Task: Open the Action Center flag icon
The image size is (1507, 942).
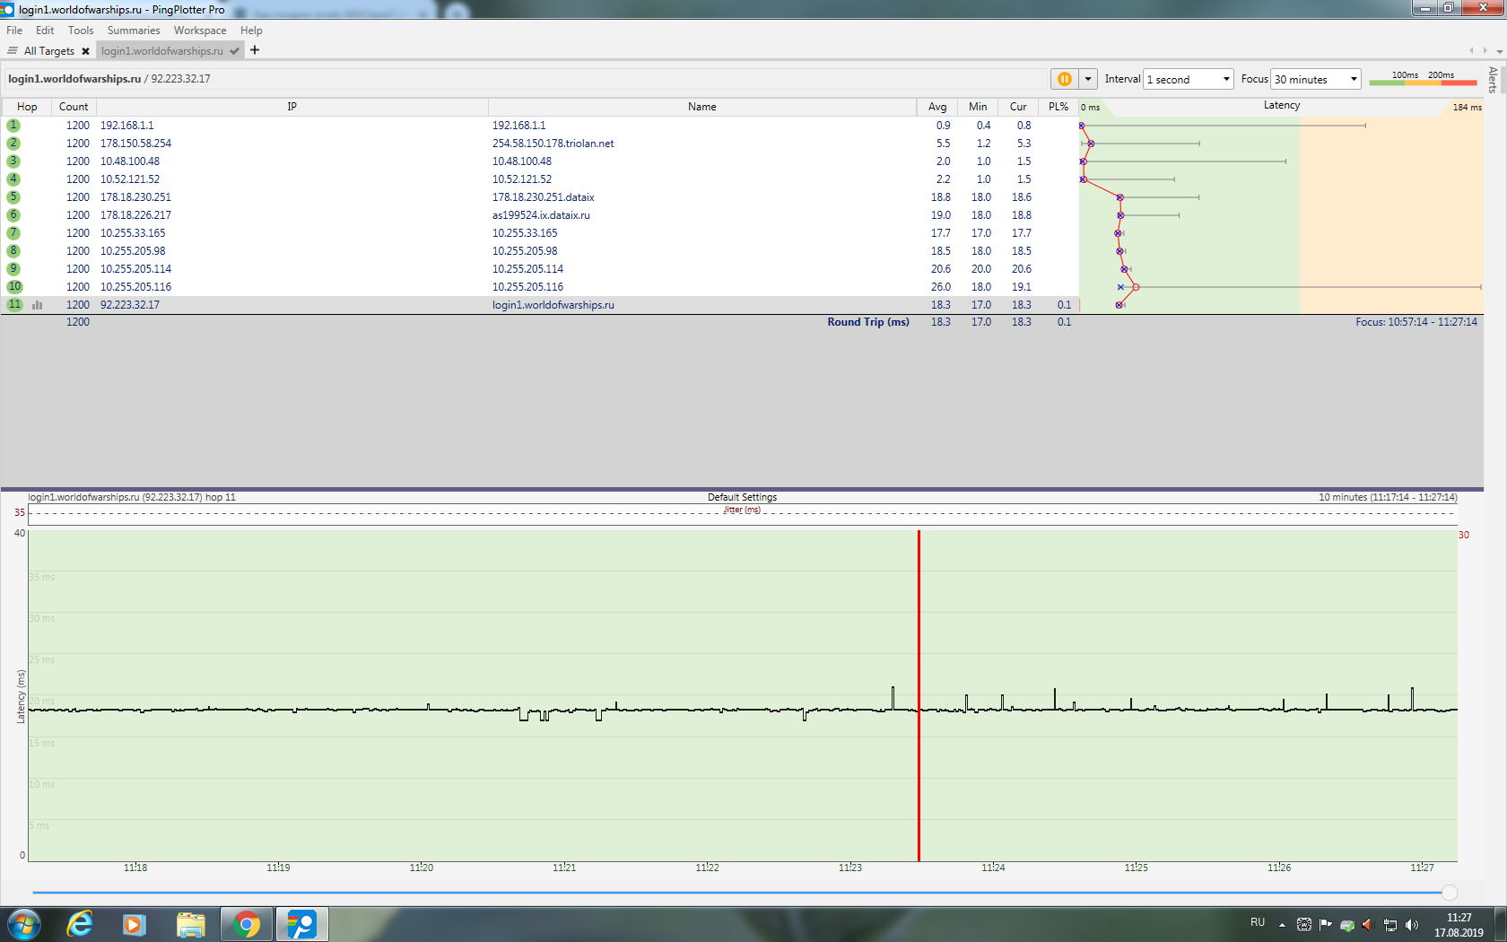Action: point(1326,925)
